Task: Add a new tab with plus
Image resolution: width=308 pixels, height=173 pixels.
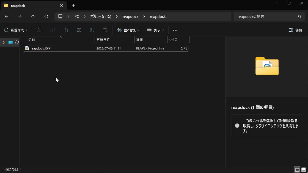Action: point(73,6)
